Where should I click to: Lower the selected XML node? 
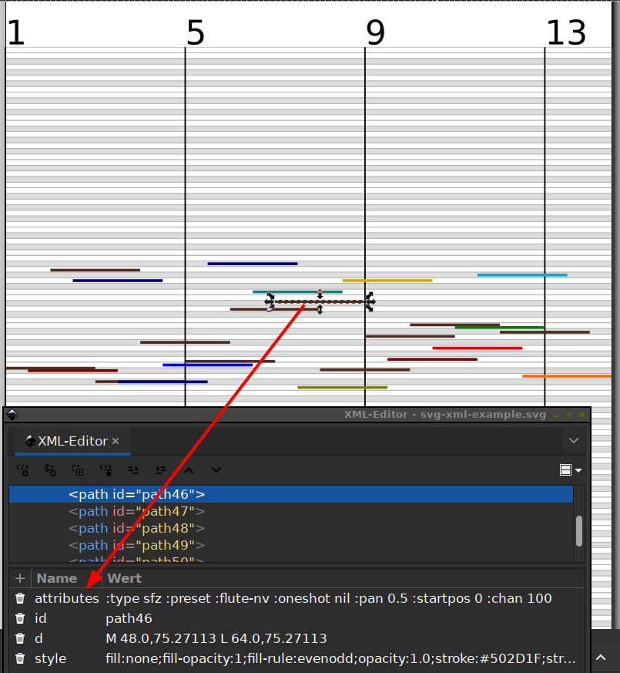[x=216, y=470]
